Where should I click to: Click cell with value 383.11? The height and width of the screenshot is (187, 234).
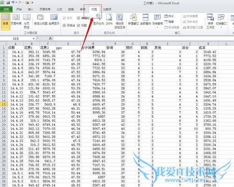tap(32, 52)
